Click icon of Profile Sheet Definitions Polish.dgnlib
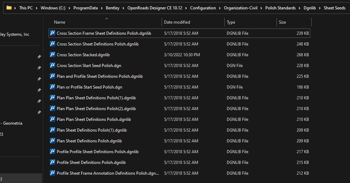 coord(53,162)
